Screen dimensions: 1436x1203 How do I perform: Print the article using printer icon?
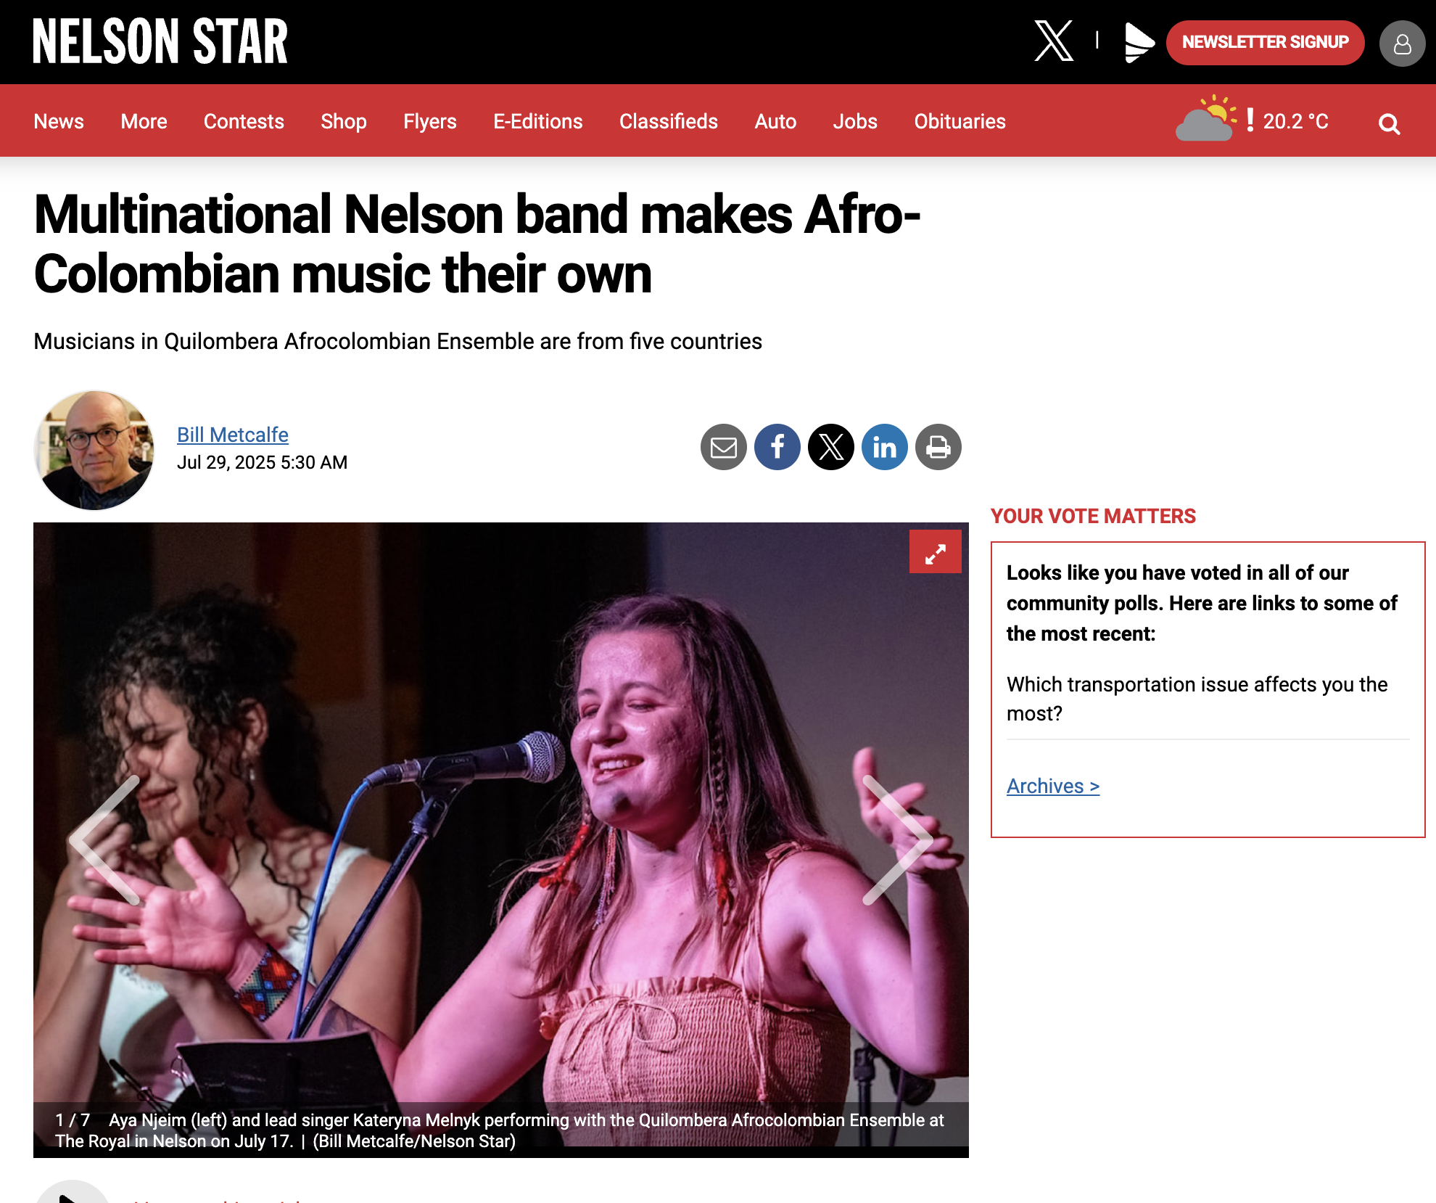coord(938,447)
